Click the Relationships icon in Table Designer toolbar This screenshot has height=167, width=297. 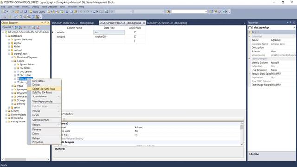[16, 17]
